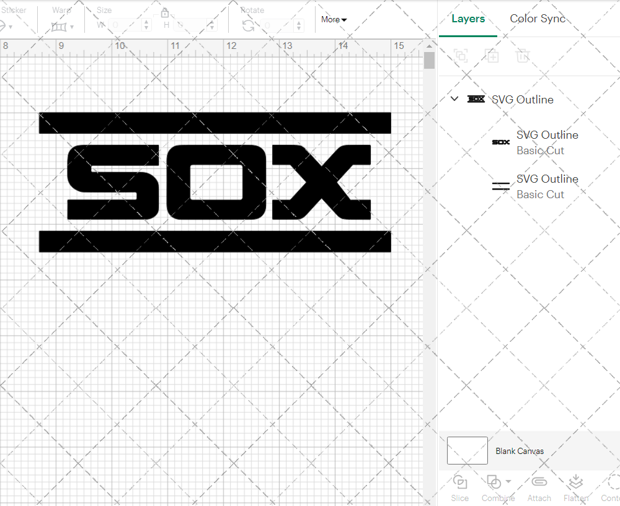The image size is (620, 506).
Task: Click the two-lines thumbnail in Layers panel
Action: [500, 186]
